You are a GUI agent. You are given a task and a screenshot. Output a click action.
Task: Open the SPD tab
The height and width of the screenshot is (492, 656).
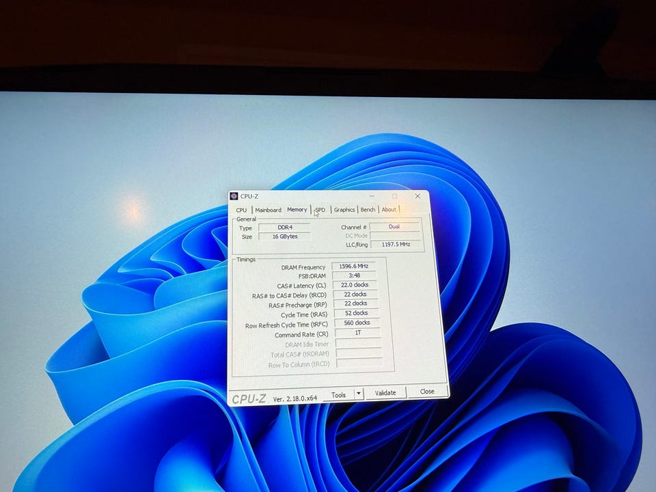pyautogui.click(x=320, y=210)
